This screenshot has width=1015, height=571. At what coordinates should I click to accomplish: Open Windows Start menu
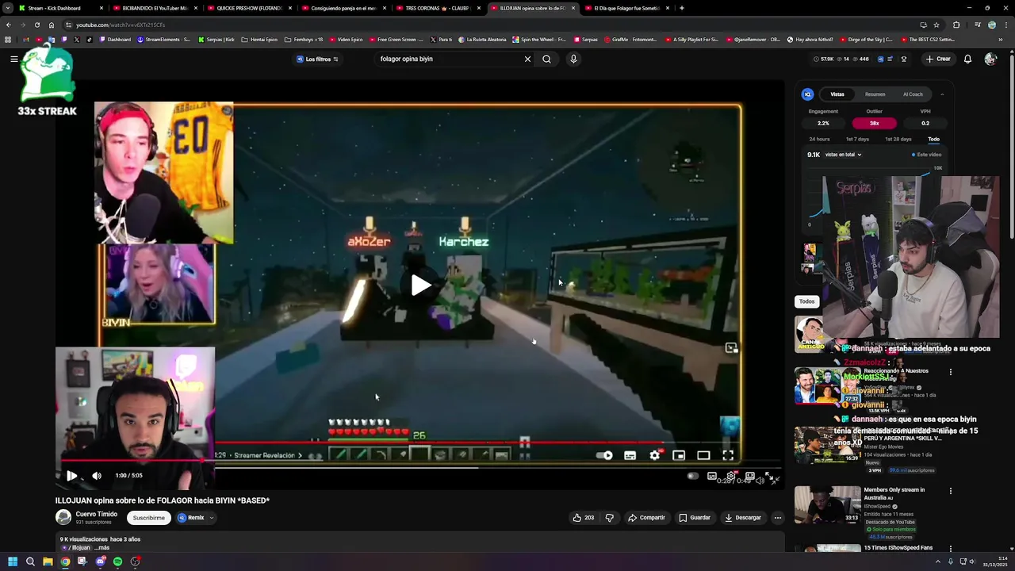coord(12,561)
